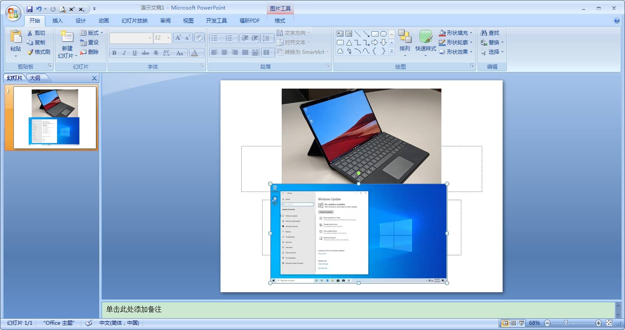This screenshot has height=330, width=625.
Task: Switch to the 插入 ribbon tab
Action: pos(58,20)
